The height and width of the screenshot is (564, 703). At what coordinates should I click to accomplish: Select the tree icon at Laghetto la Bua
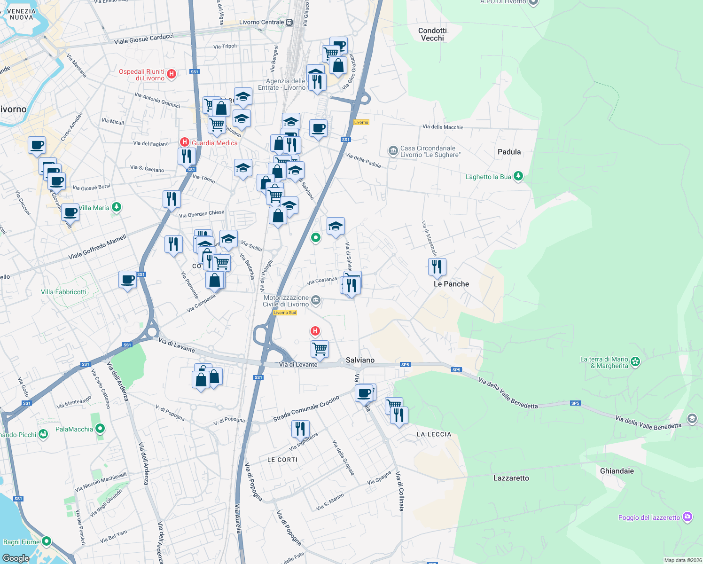(518, 176)
